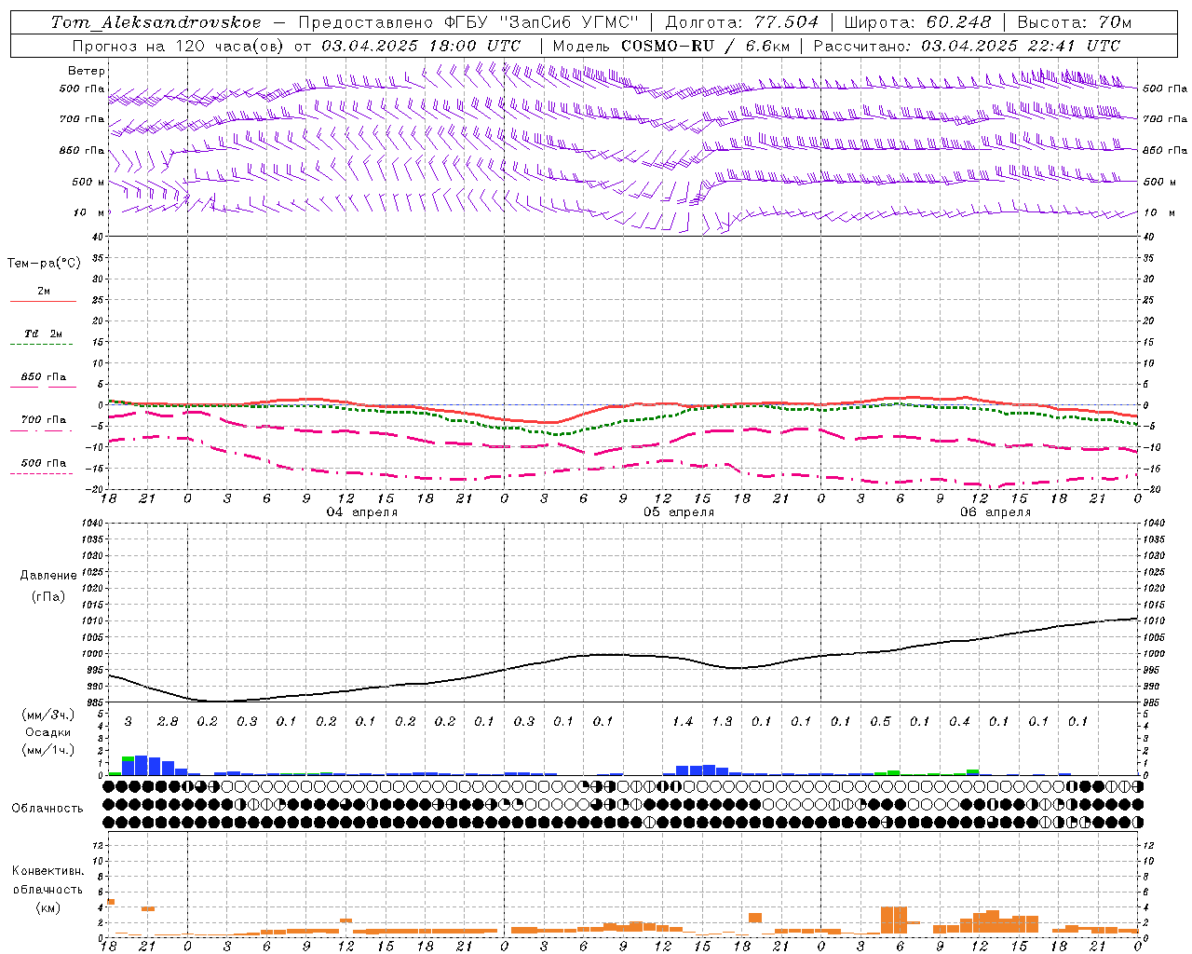Screen dimensions: 1192x954
Task: Select the 0.5 precipitation amount value
Action: (x=880, y=721)
